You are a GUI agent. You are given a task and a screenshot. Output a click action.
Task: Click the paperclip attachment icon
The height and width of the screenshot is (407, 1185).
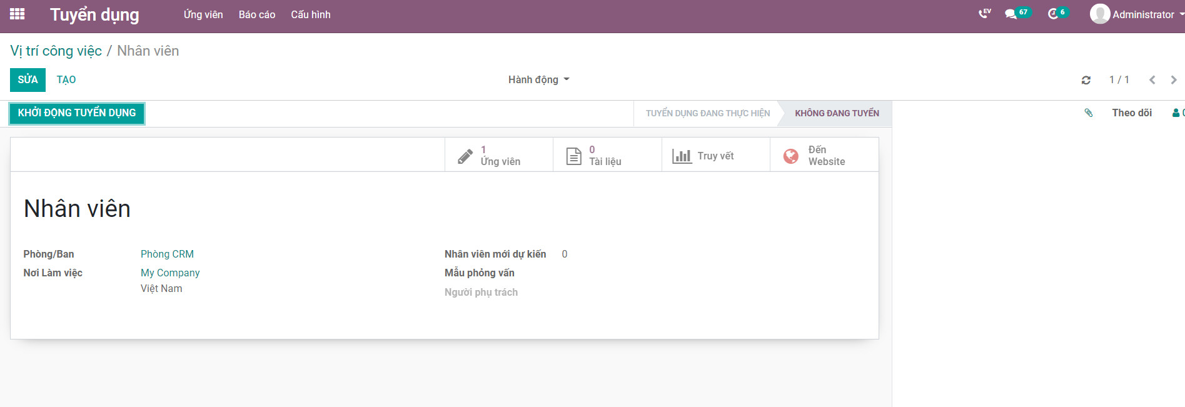coord(1089,113)
